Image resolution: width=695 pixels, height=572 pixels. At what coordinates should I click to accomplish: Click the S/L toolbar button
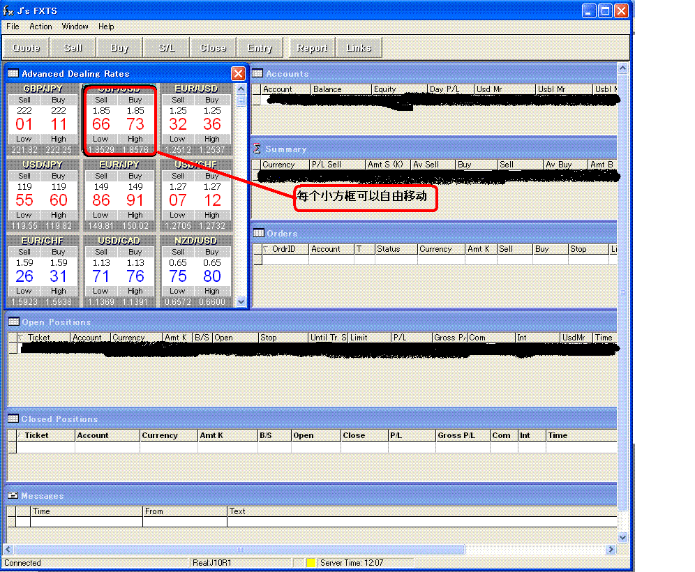point(166,47)
